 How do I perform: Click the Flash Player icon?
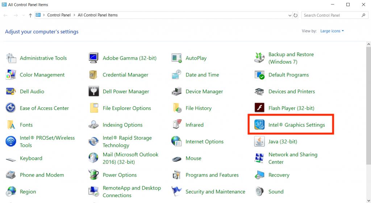259,108
